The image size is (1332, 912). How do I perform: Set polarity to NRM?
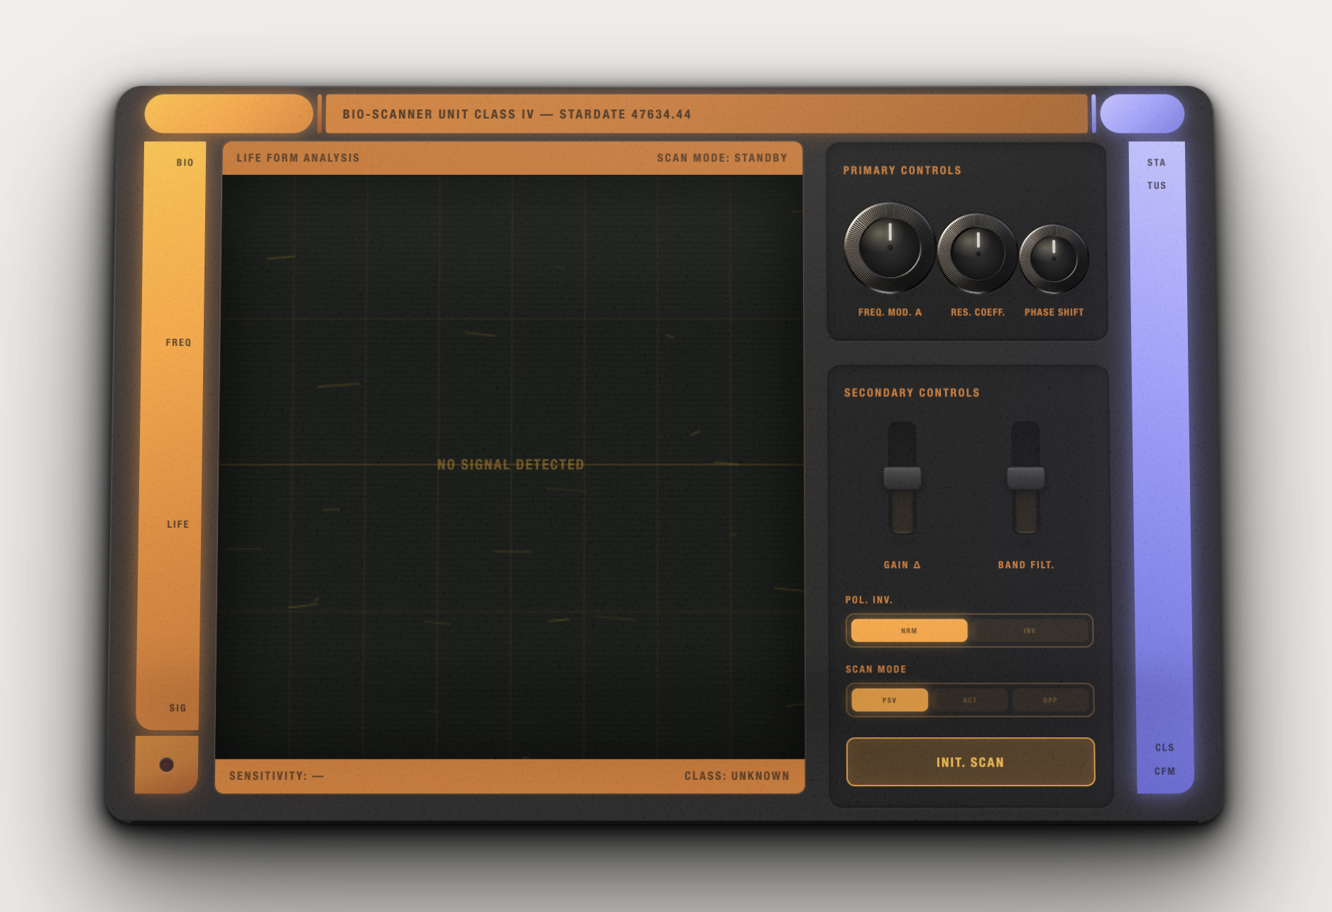tap(909, 631)
